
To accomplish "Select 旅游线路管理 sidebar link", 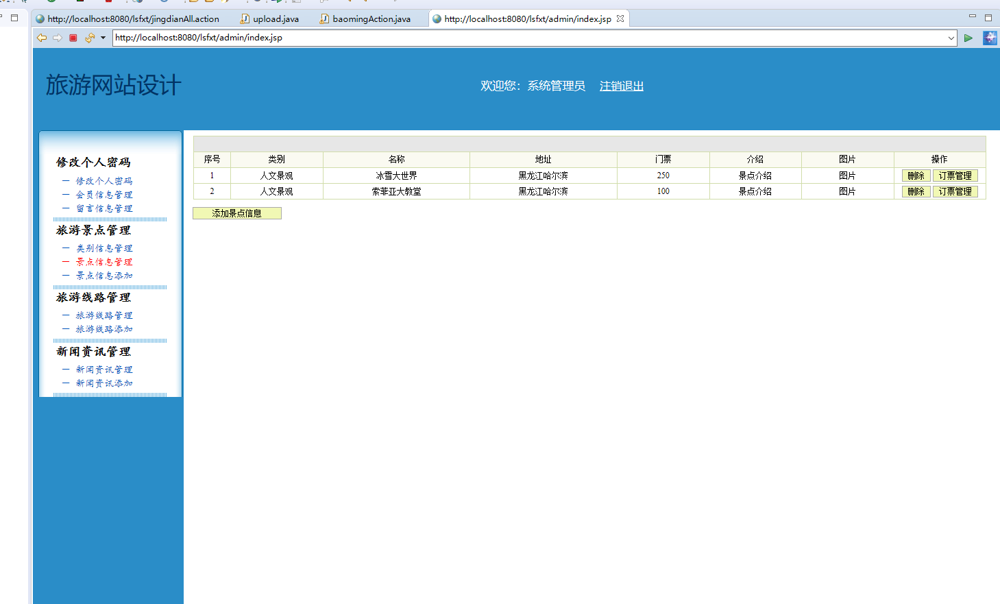I will tap(104, 315).
